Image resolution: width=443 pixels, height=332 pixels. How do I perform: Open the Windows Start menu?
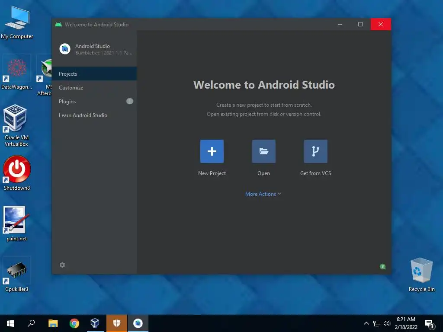click(10, 323)
